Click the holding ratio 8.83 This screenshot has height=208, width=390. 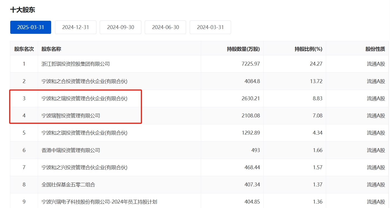click(317, 98)
